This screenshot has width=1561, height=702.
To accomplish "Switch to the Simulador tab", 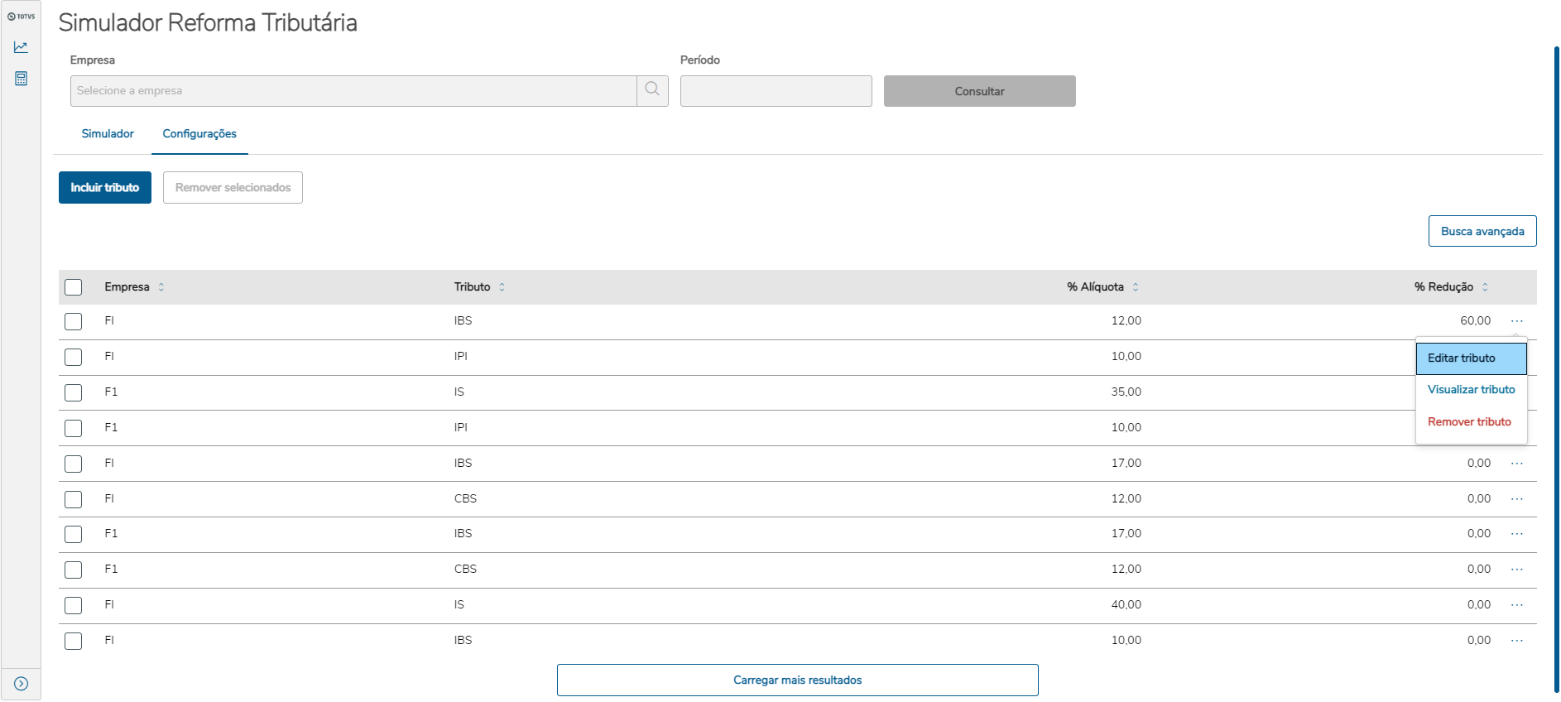I will tap(108, 134).
